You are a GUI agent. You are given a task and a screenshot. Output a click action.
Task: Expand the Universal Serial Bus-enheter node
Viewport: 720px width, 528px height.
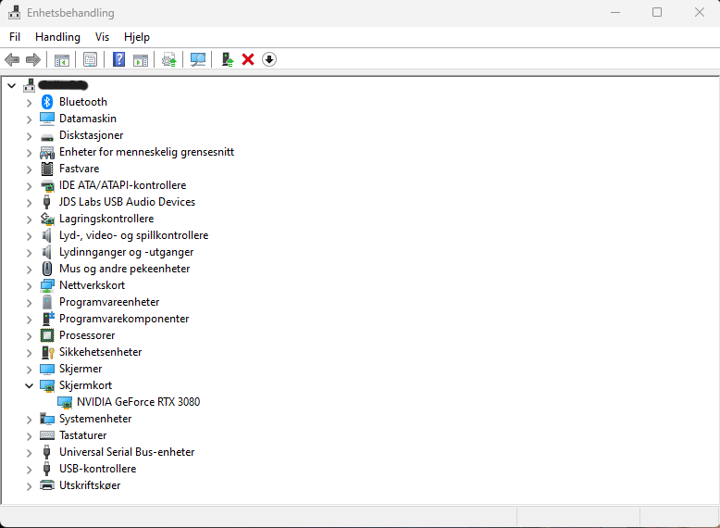tap(29, 453)
